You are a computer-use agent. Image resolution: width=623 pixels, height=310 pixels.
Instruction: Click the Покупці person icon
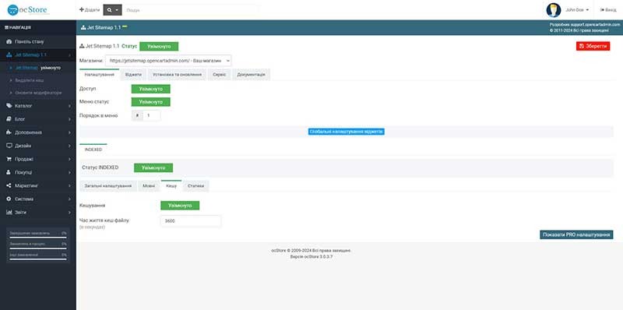click(9, 172)
